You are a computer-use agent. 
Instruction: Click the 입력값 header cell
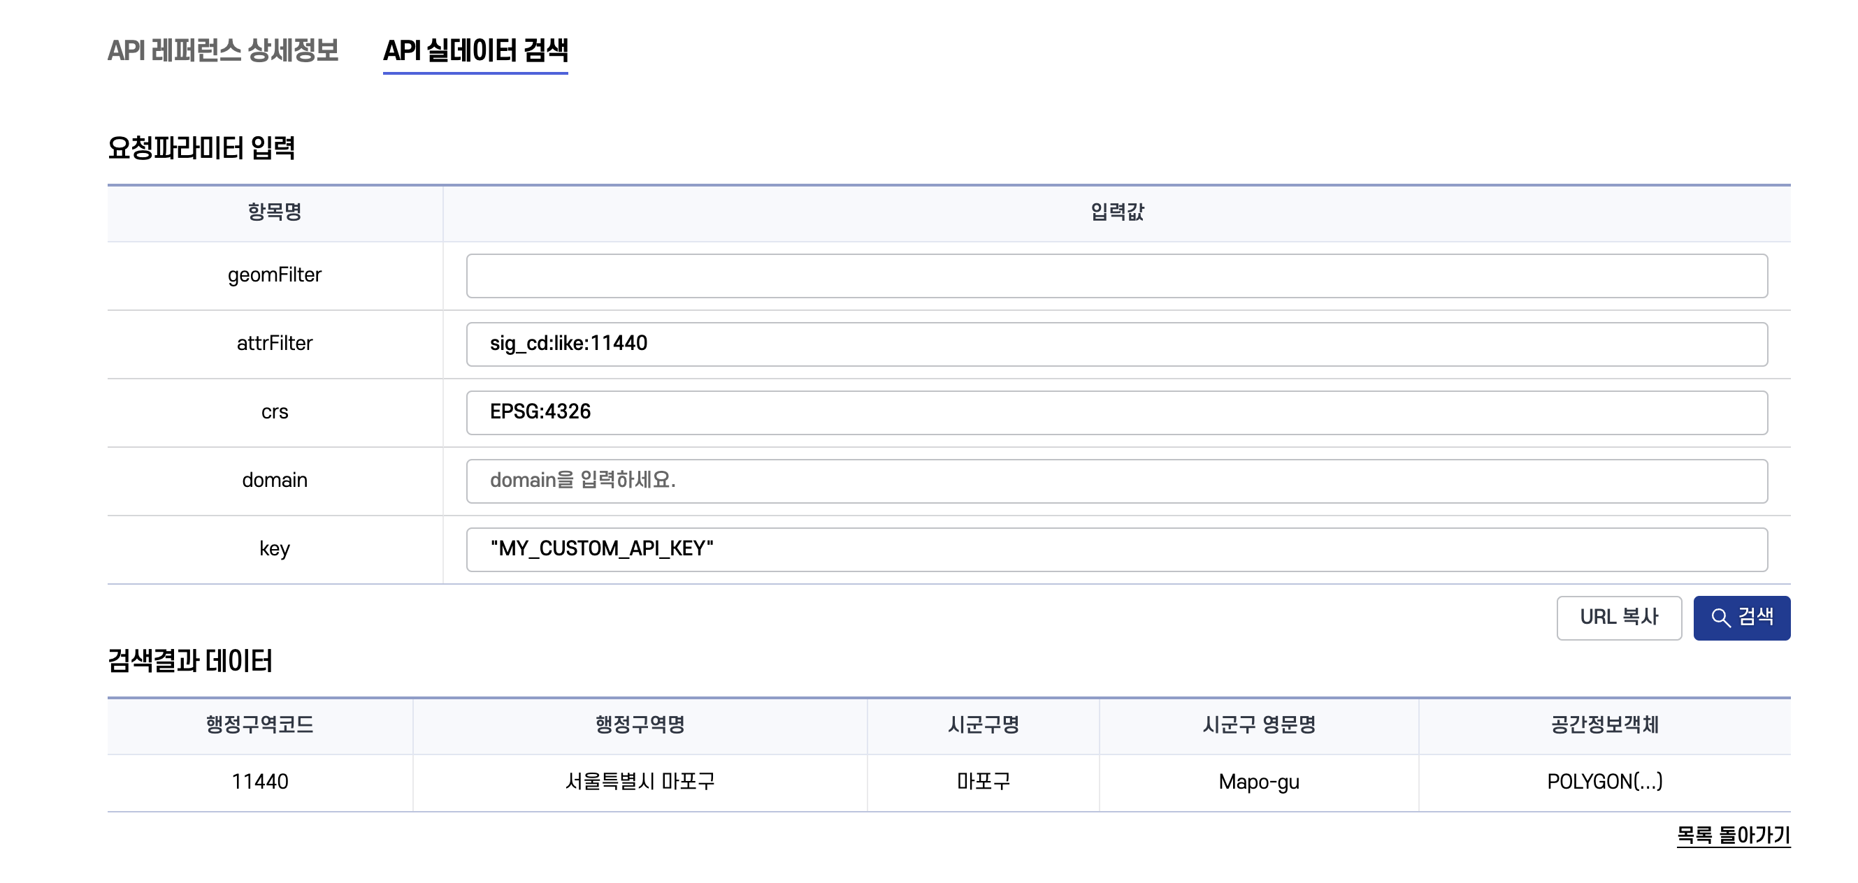click(x=1116, y=212)
